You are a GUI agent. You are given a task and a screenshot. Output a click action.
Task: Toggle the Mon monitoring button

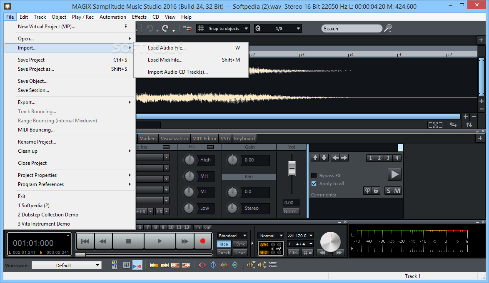click(x=224, y=244)
